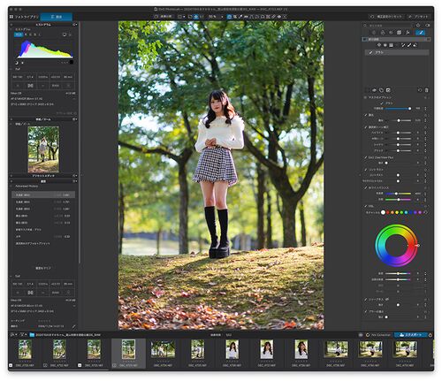442x381 pixels.
Task: Click the blue Export button
Action: 411,335
